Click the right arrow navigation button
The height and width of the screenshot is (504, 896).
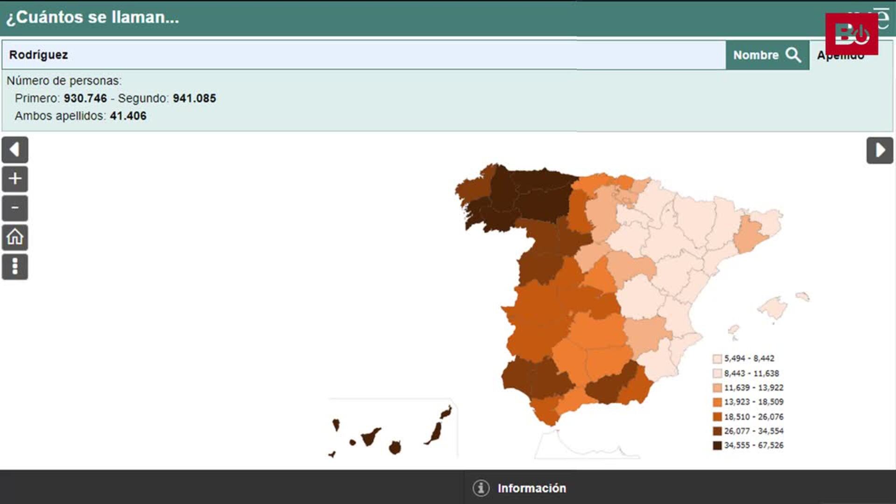(880, 150)
